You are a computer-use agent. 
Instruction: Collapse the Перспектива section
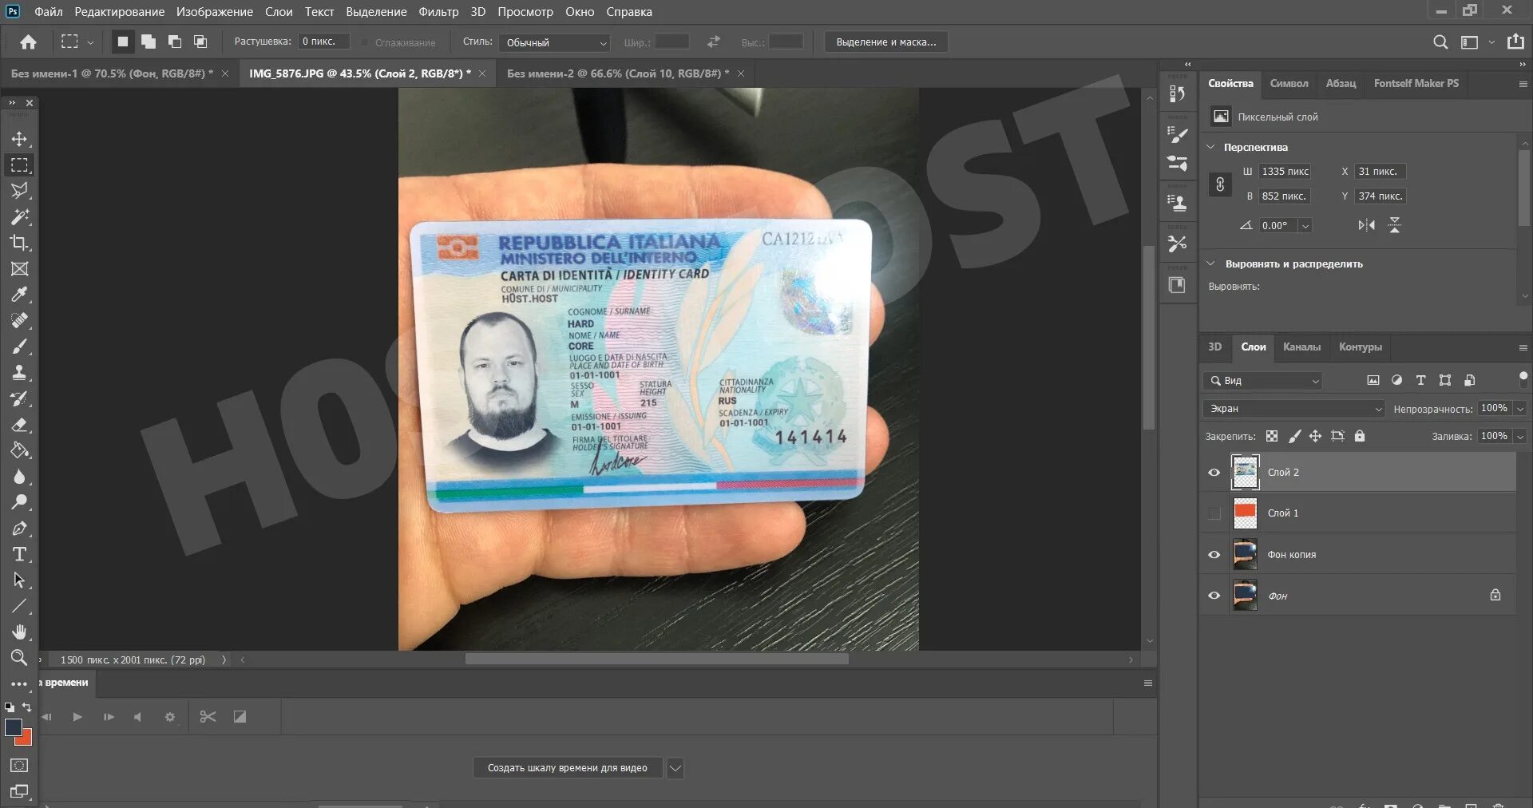tap(1210, 147)
